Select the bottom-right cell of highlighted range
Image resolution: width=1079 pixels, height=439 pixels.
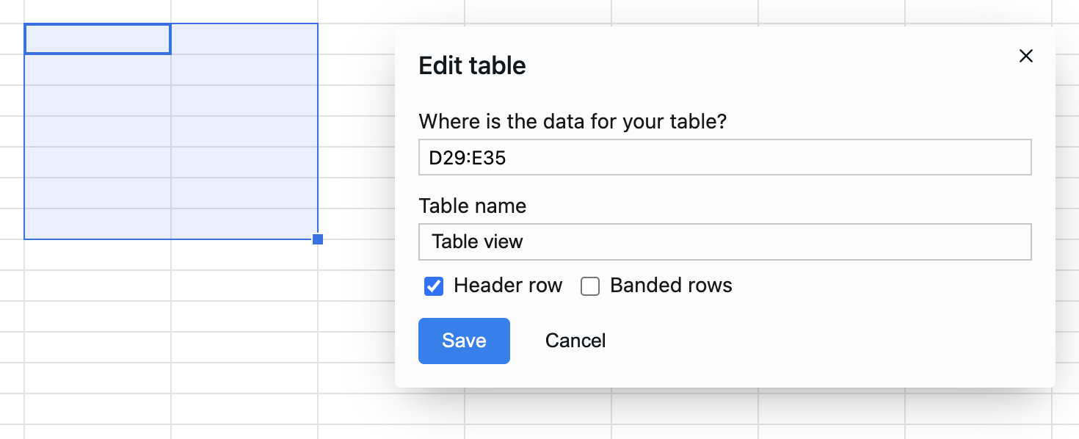coord(244,224)
